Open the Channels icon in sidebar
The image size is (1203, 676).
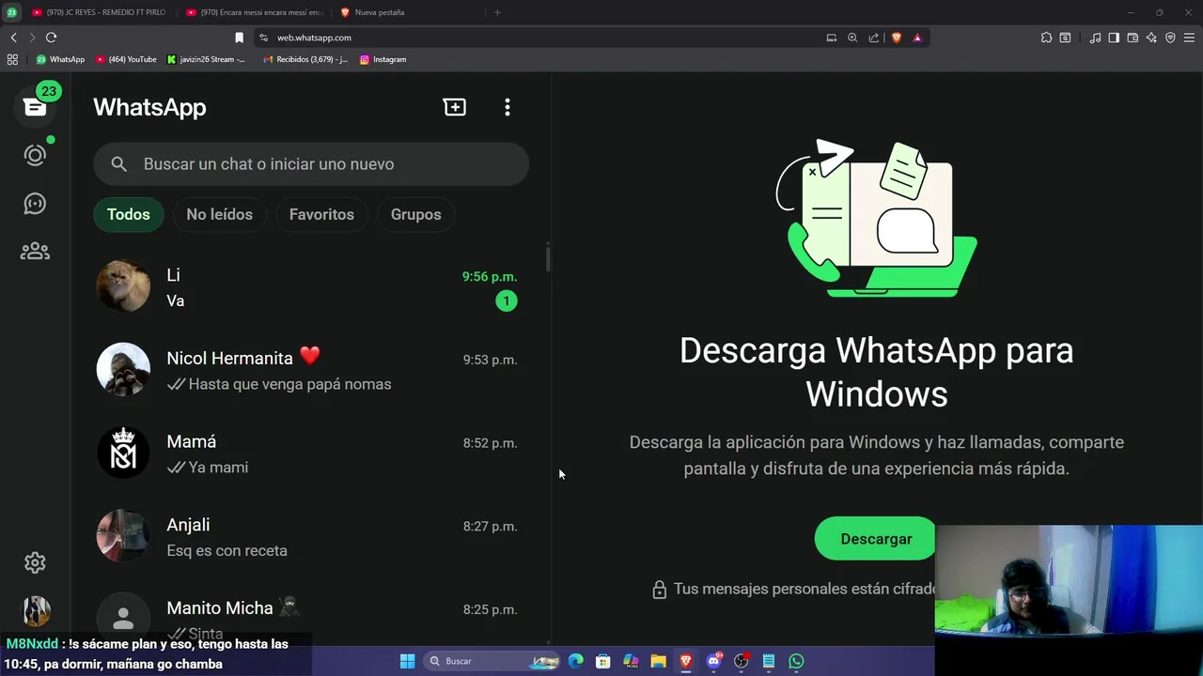click(35, 204)
